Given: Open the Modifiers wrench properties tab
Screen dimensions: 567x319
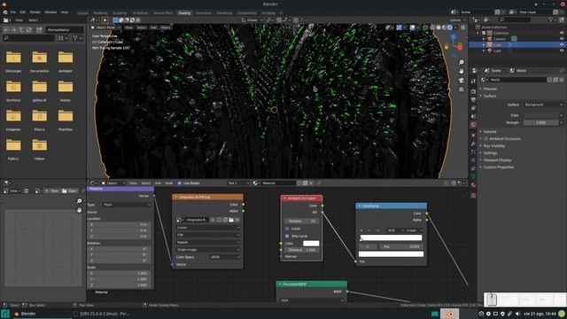Looking at the screenshot, I should (473, 144).
